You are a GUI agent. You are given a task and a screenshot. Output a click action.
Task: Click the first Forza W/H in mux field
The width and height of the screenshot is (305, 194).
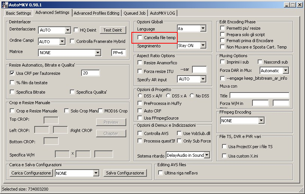260,103
